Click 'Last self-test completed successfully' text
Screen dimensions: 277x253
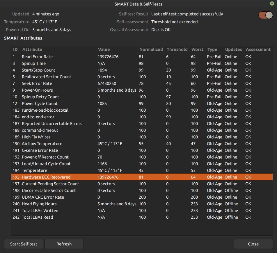187,14
